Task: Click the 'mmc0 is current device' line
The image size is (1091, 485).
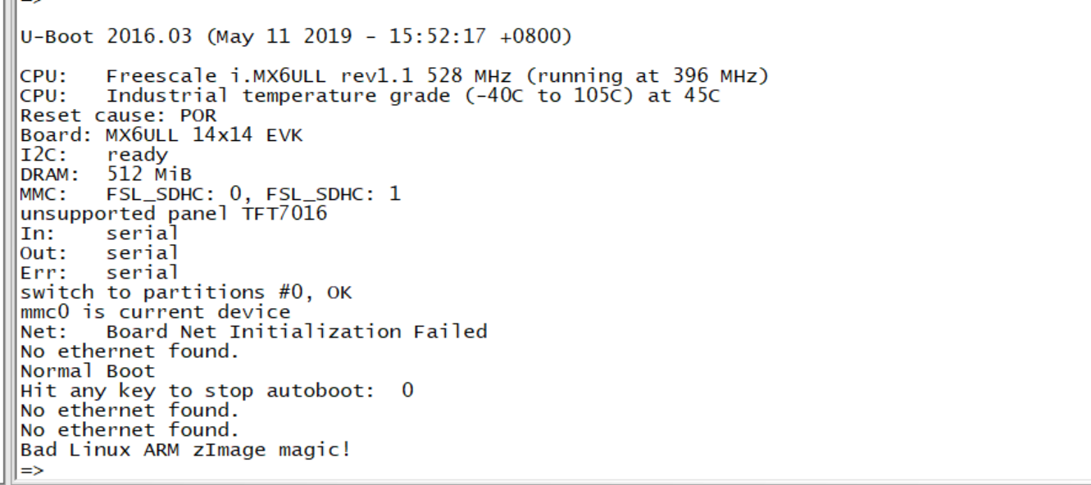Action: (156, 312)
